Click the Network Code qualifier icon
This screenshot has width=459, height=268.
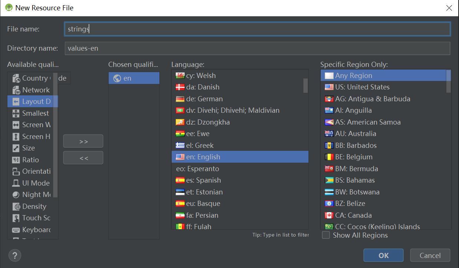tap(16, 90)
